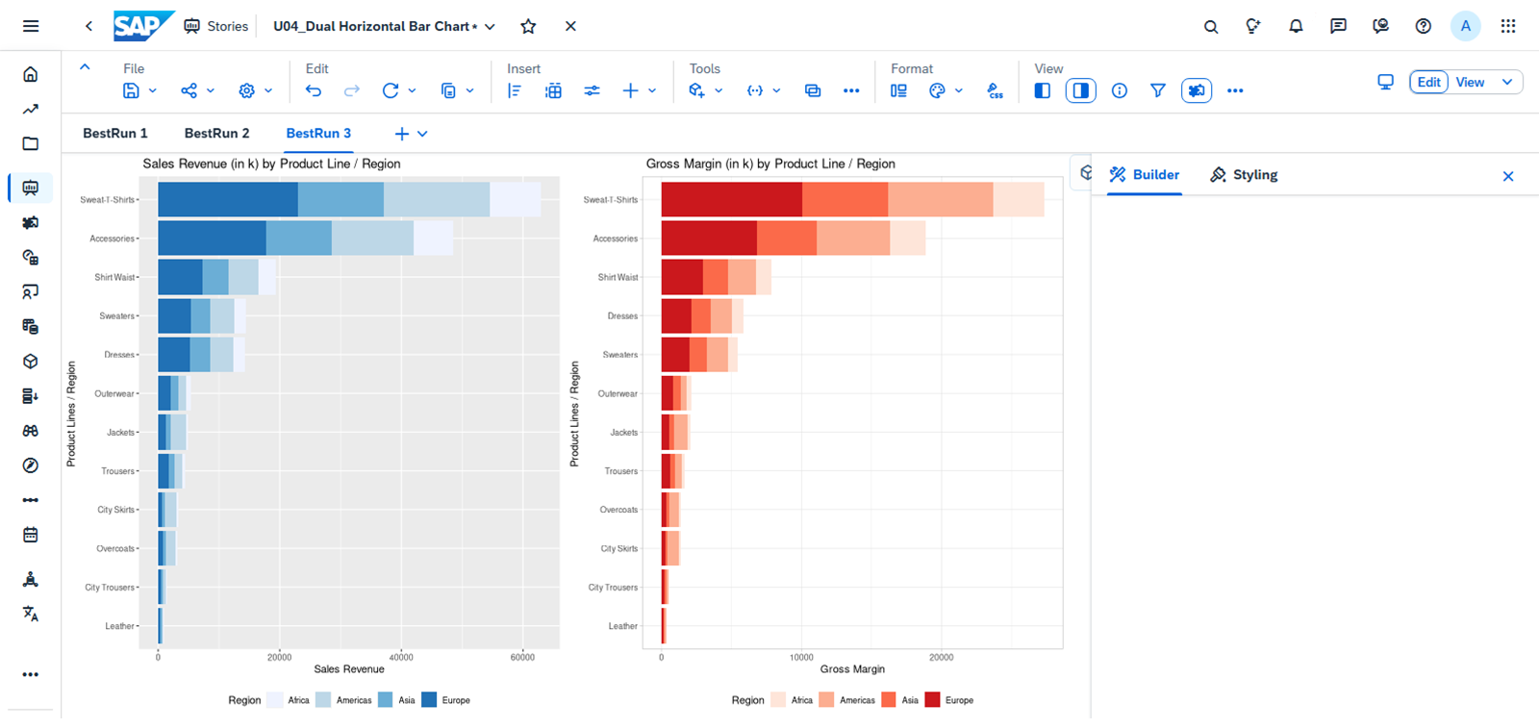Expand the Insert plus dropdown arrow
The height and width of the screenshot is (728, 1539).
tap(652, 90)
